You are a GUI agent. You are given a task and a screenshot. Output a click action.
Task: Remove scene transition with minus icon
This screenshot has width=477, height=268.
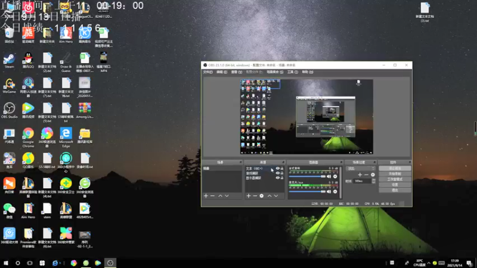(x=366, y=174)
